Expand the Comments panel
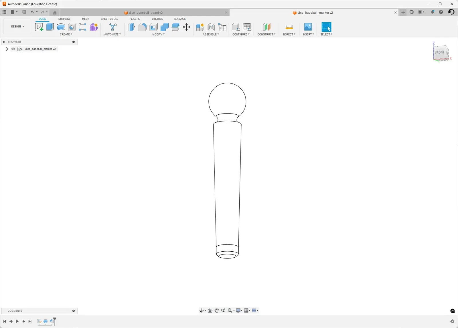The width and height of the screenshot is (458, 328). [x=74, y=311]
